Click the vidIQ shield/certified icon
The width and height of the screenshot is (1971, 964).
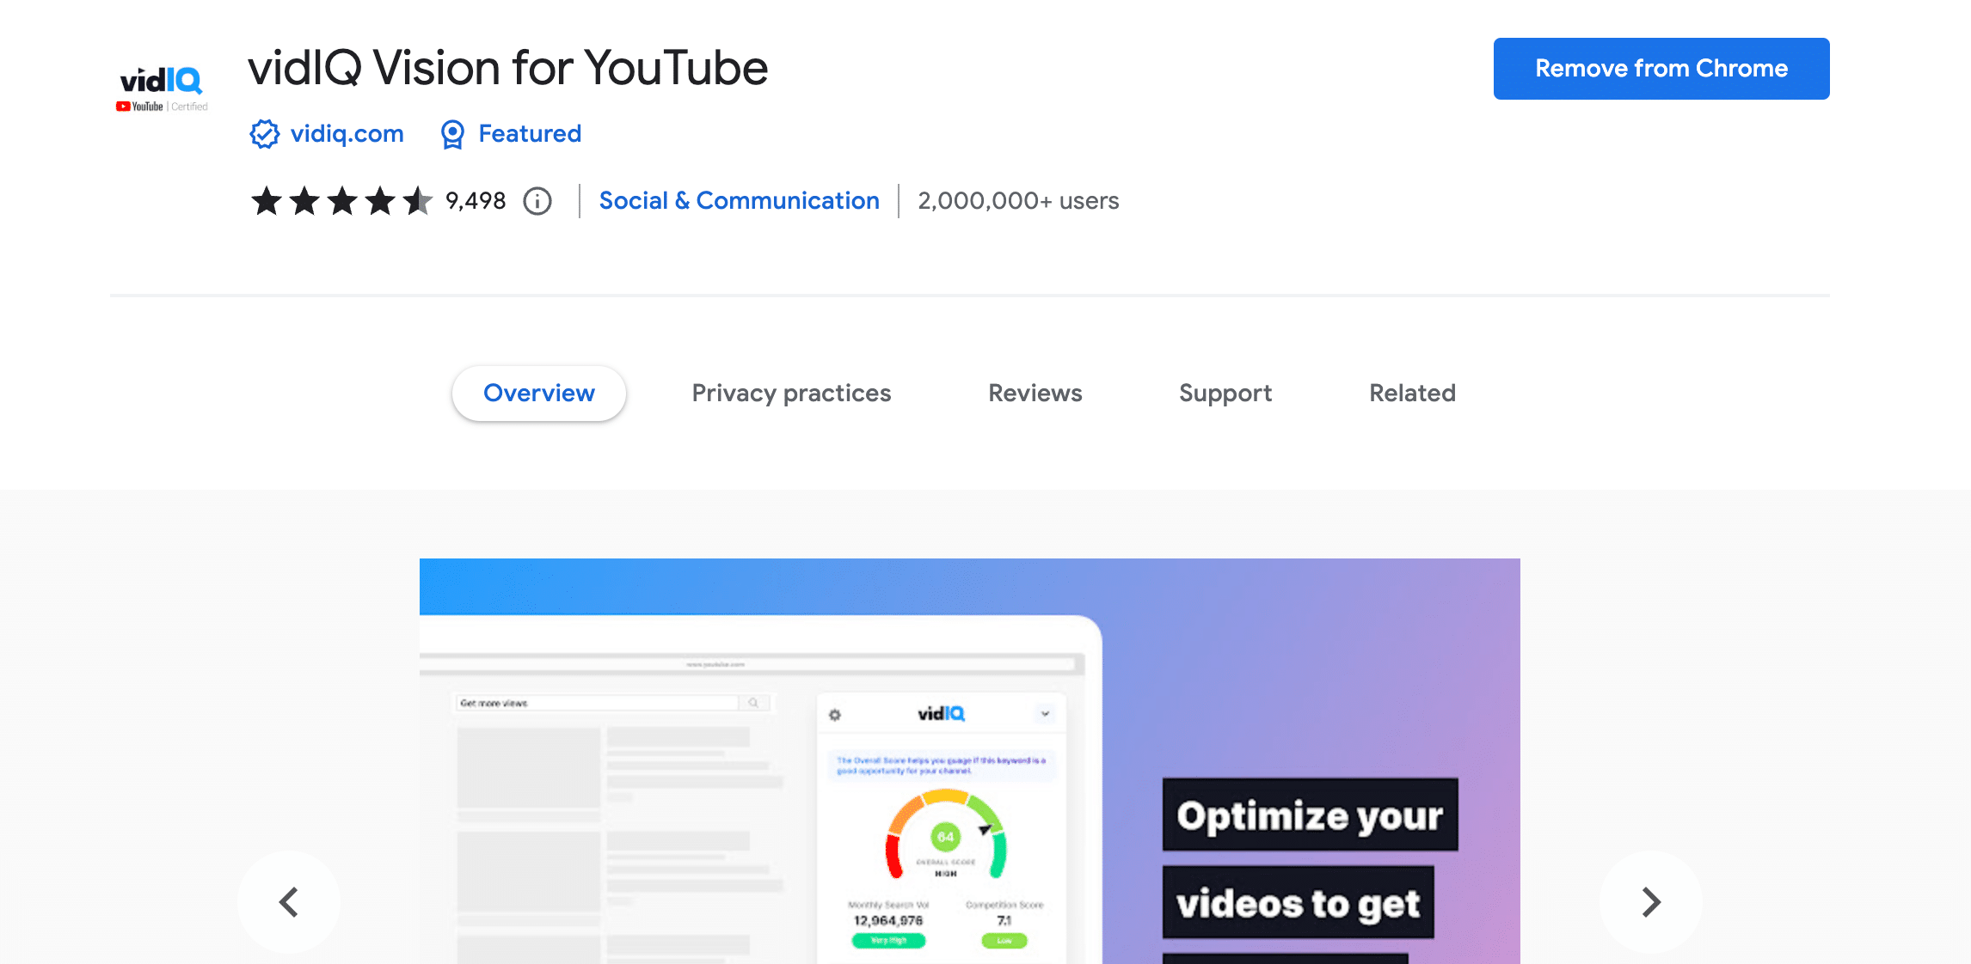point(265,134)
